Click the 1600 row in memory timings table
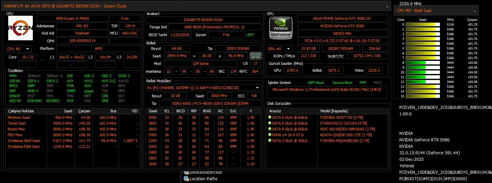The image size is (492, 183). [x=203, y=164]
